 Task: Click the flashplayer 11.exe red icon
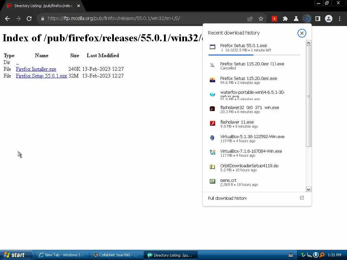click(212, 123)
